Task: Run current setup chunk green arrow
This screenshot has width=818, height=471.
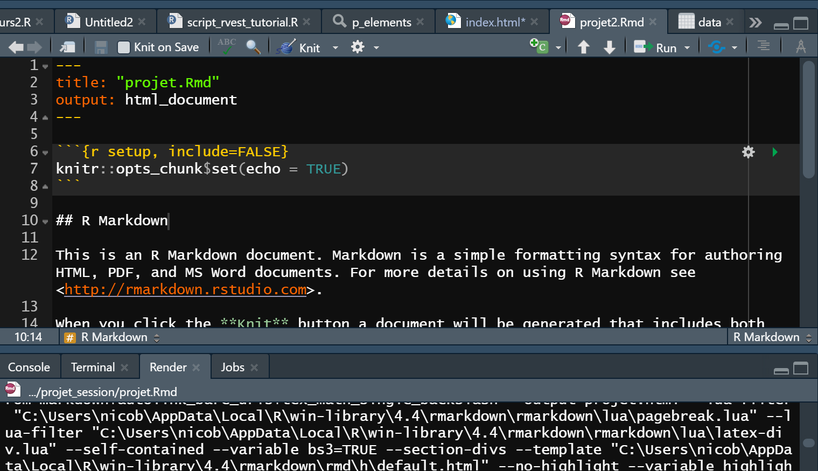Action: pos(775,152)
